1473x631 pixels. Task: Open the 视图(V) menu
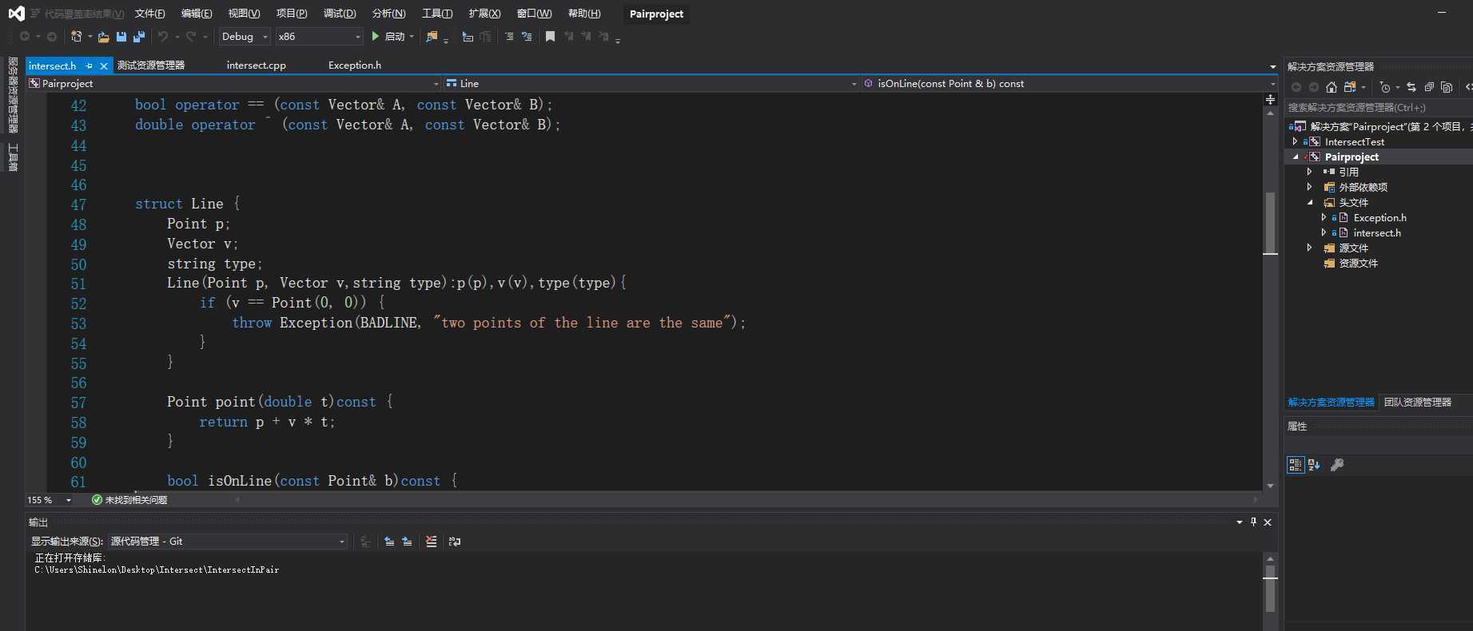pyautogui.click(x=244, y=14)
